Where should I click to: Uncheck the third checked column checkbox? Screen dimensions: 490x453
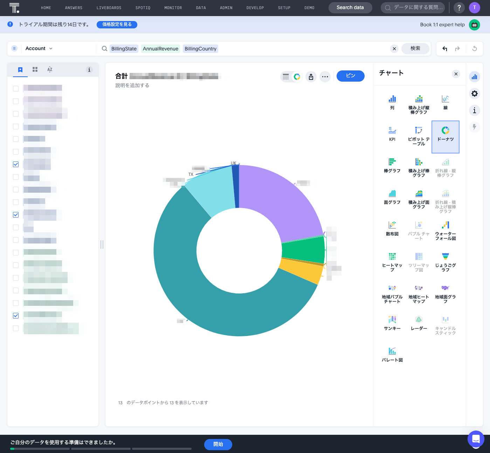tap(16, 316)
